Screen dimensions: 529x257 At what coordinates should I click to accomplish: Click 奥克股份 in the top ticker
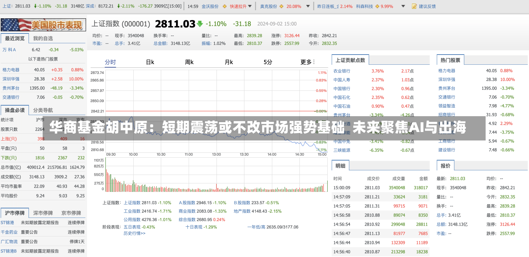(268, 6)
